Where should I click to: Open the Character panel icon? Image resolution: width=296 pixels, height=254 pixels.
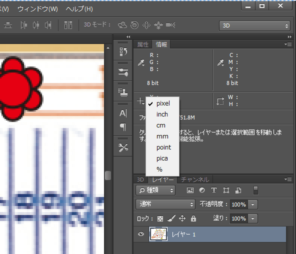coord(123,113)
